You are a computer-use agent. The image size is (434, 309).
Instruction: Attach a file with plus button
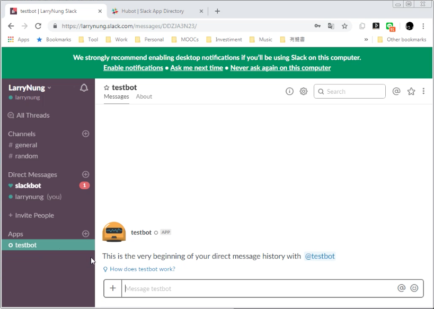[x=113, y=288]
